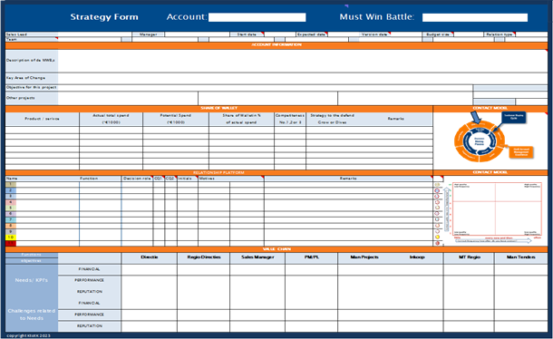Viewport: 553px width, 339px height.
Task: Select the orange Account Management callout box
Action: (521, 152)
